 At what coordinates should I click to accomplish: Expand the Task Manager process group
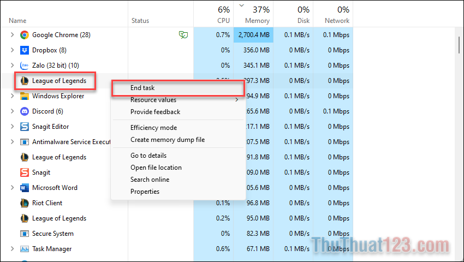(x=12, y=249)
